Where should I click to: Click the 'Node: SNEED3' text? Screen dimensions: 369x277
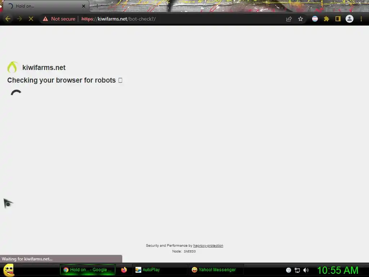pyautogui.click(x=184, y=251)
